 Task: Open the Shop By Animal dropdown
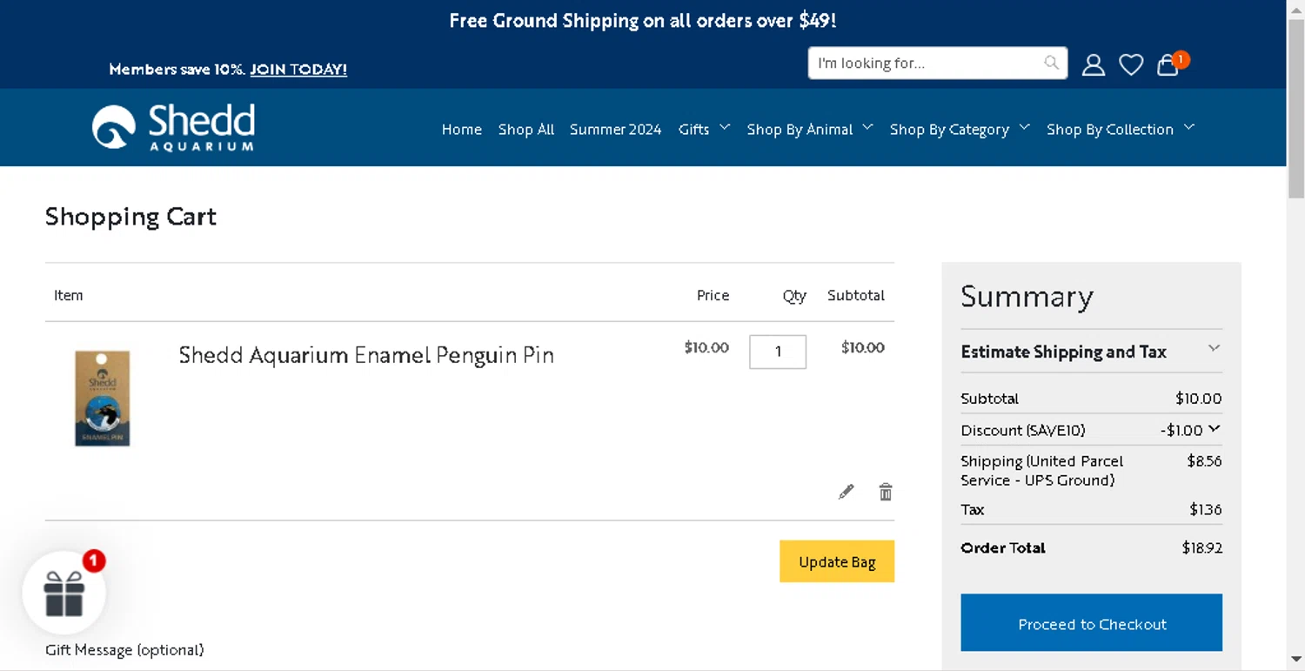[x=809, y=129]
